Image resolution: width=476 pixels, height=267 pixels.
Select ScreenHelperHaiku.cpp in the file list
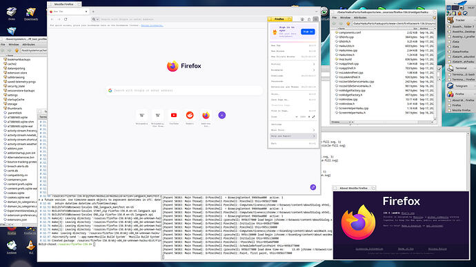pyautogui.click(x=353, y=108)
